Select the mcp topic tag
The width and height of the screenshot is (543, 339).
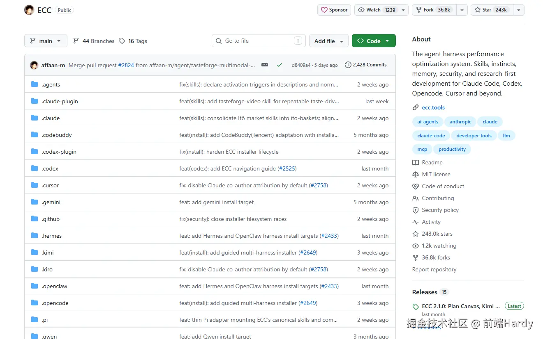tap(422, 149)
